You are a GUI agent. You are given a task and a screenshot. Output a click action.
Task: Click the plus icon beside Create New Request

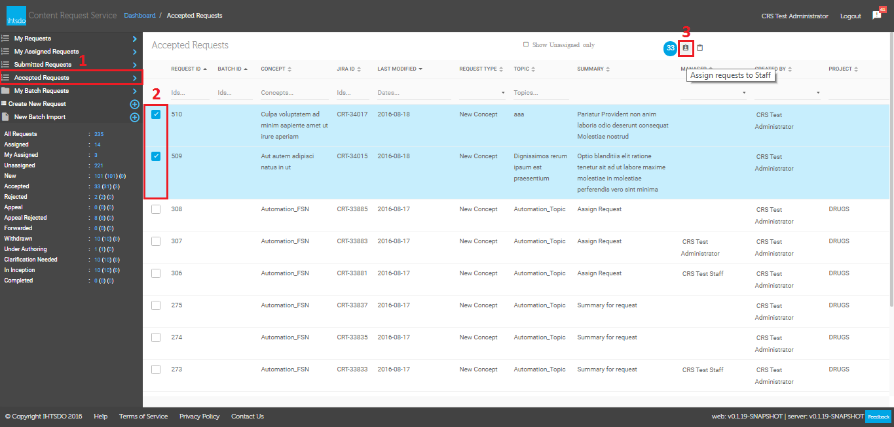point(134,104)
